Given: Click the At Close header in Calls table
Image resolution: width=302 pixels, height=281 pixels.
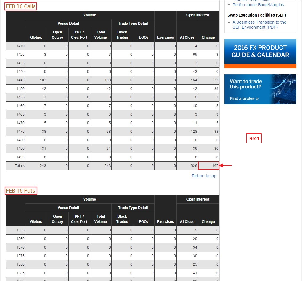Looking at the screenshot, I should (187, 37).
